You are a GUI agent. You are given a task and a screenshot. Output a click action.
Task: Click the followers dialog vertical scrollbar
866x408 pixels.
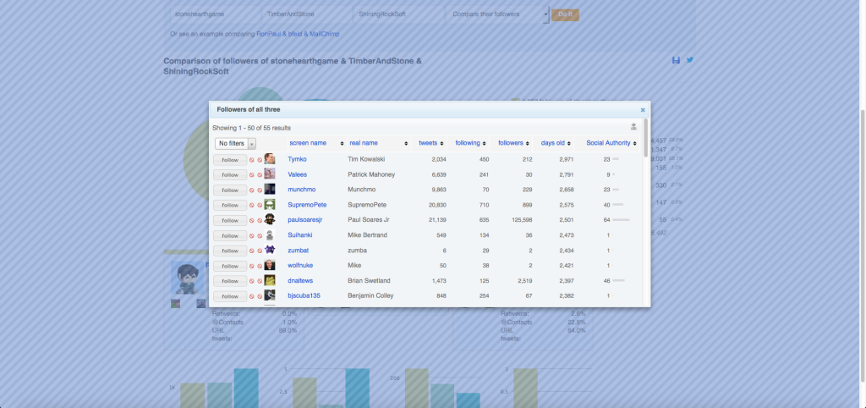point(645,138)
